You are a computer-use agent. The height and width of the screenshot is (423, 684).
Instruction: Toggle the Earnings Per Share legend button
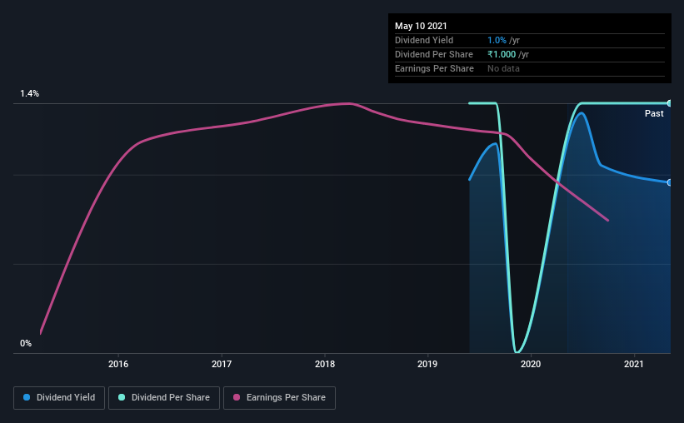[x=279, y=398]
